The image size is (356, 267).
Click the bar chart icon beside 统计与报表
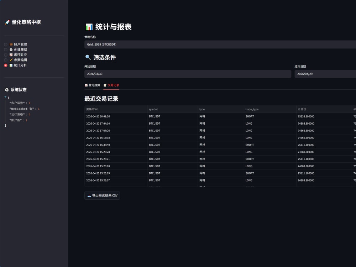tap(89, 27)
